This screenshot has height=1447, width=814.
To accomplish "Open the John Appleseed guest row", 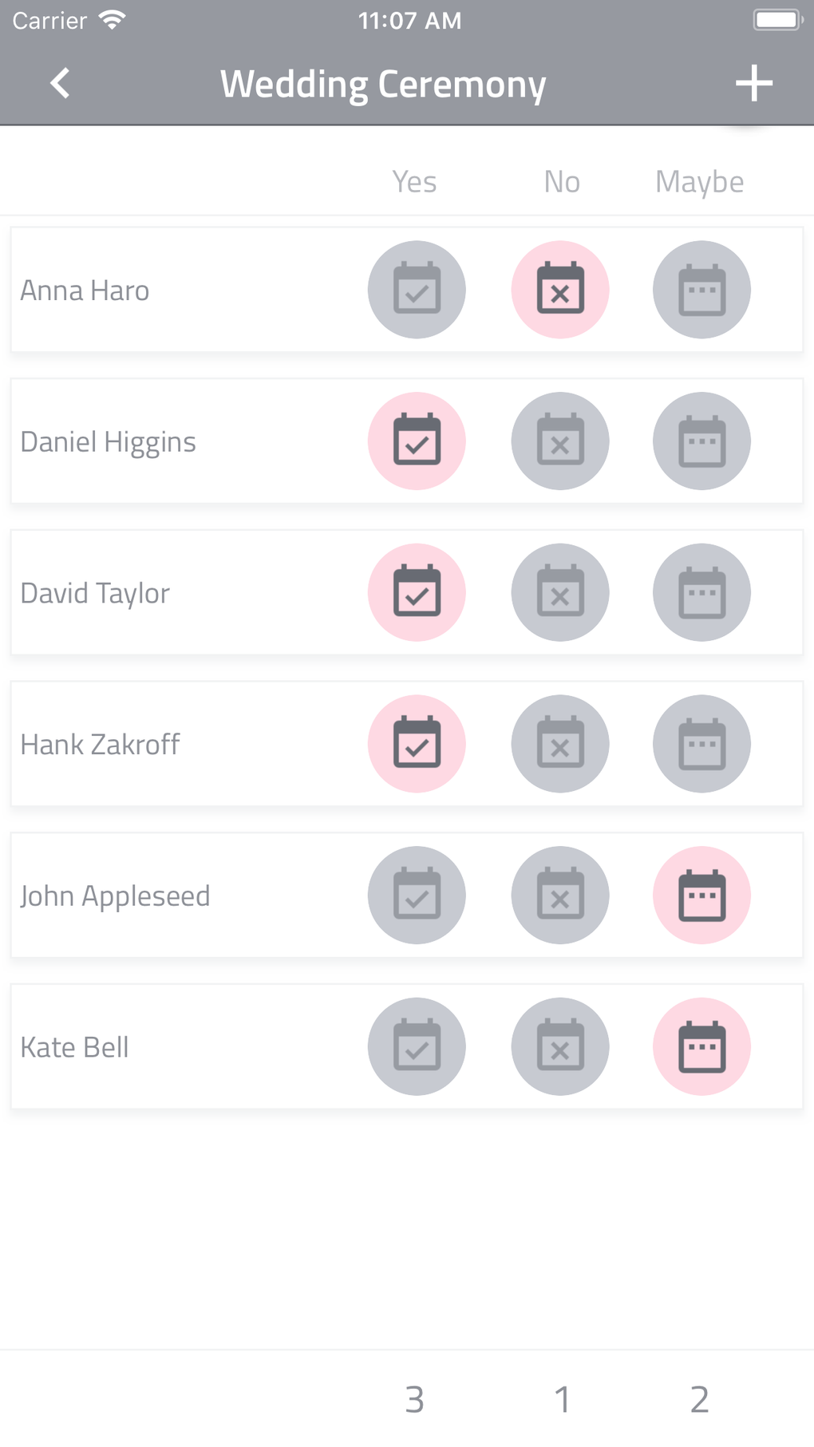I will coord(116,895).
